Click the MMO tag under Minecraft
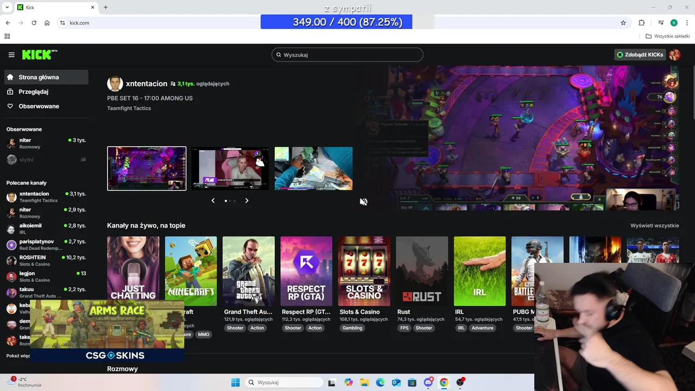The width and height of the screenshot is (695, 391). (204, 335)
